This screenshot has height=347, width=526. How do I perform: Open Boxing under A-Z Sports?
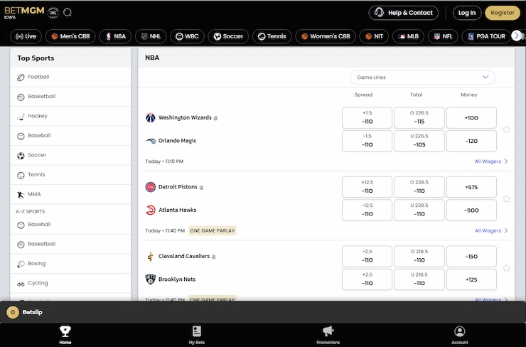click(x=70, y=264)
